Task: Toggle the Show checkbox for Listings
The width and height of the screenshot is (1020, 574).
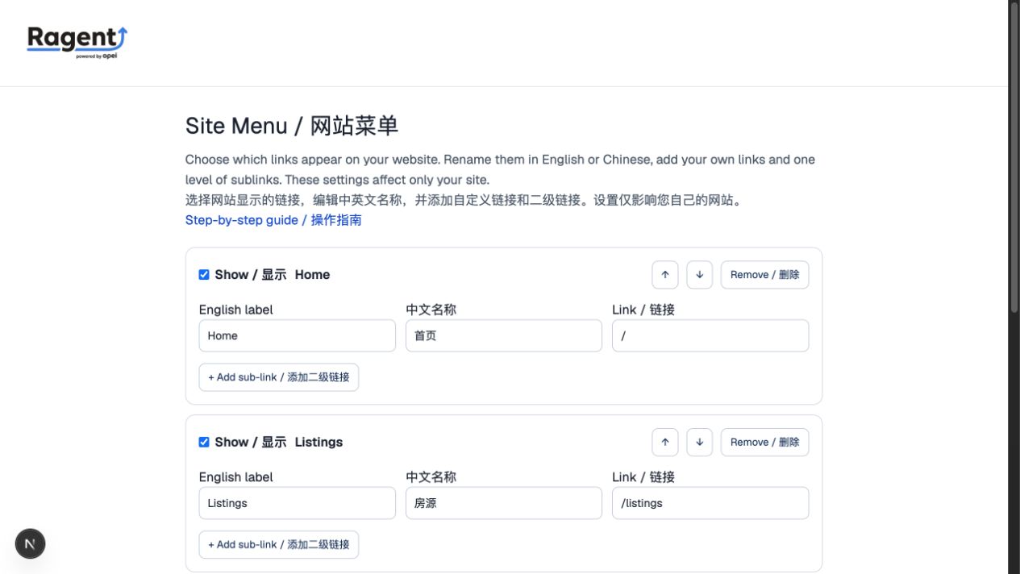Action: tap(204, 442)
